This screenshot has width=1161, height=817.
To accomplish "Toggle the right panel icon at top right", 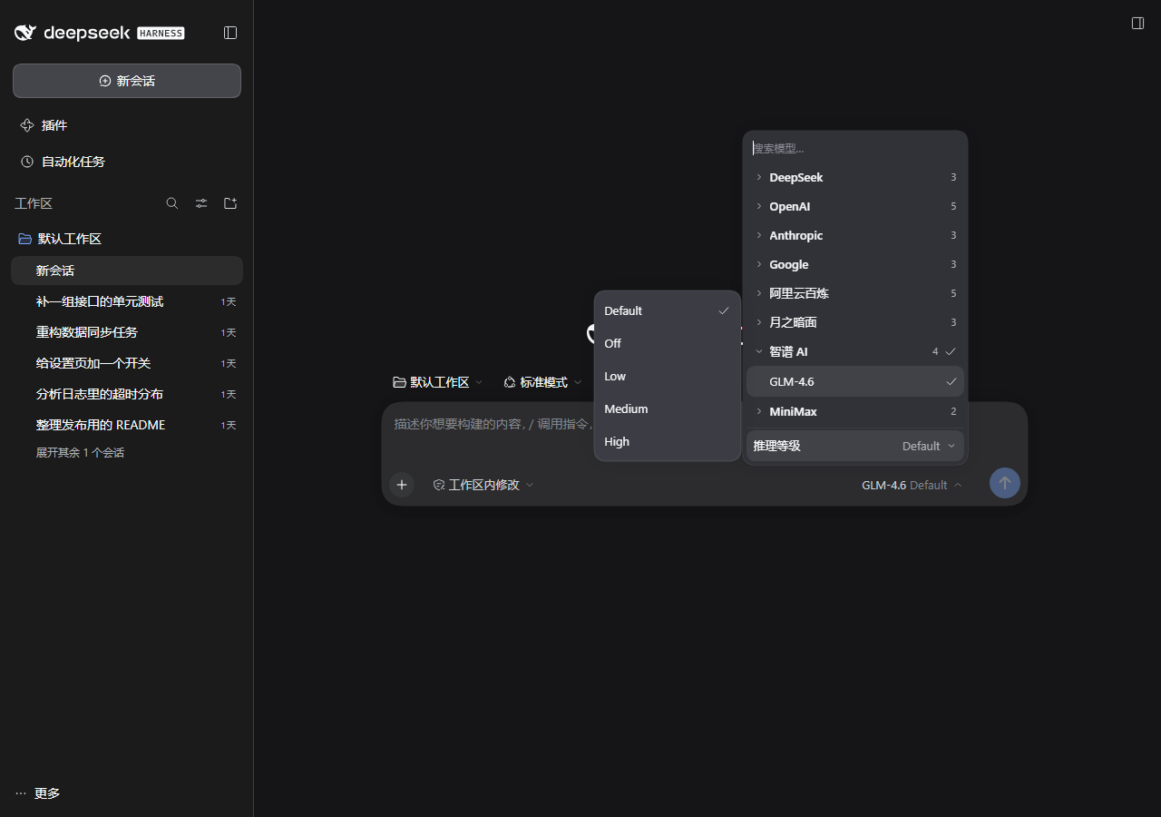I will 1137,23.
